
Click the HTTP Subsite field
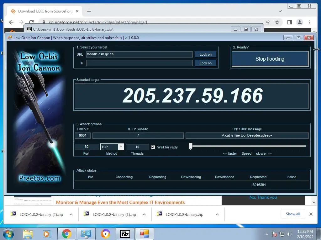click(138, 136)
